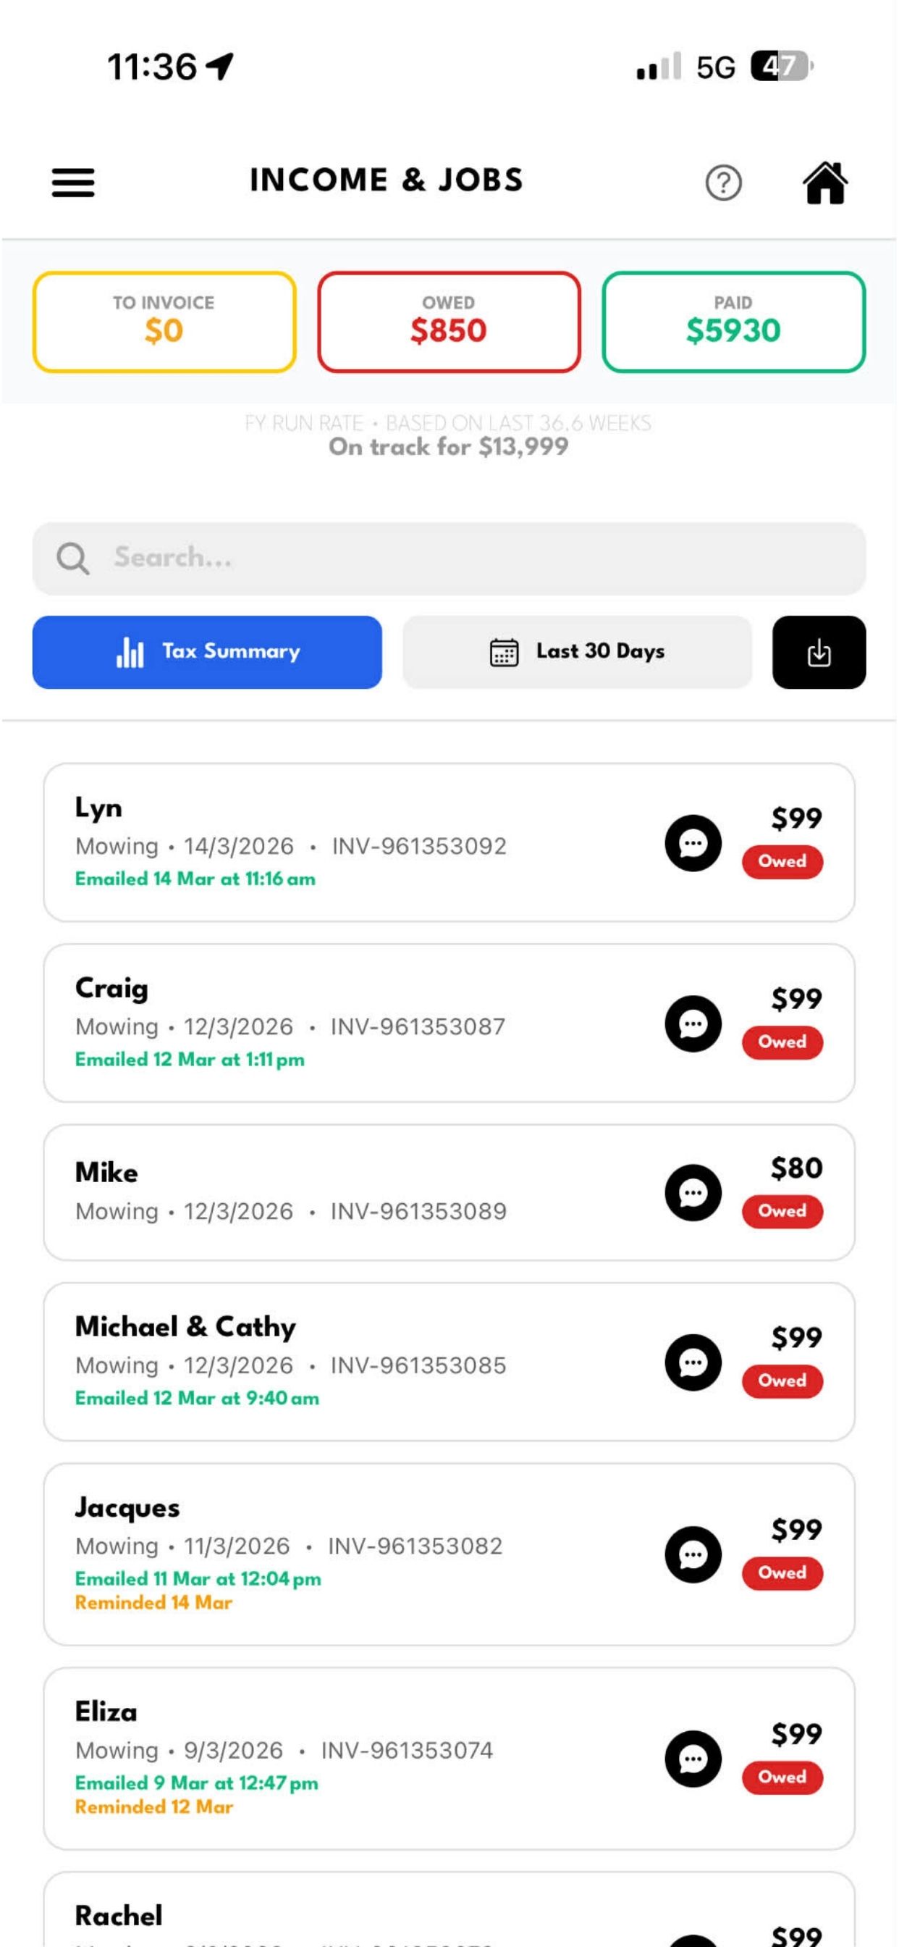Image resolution: width=899 pixels, height=1947 pixels.
Task: Tap the FY run rate on-track text
Action: coord(449,446)
